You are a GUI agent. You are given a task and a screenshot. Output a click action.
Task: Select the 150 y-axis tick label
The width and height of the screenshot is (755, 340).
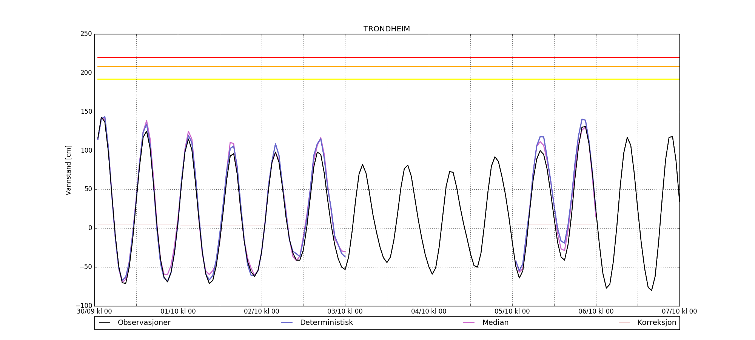tap(86, 112)
